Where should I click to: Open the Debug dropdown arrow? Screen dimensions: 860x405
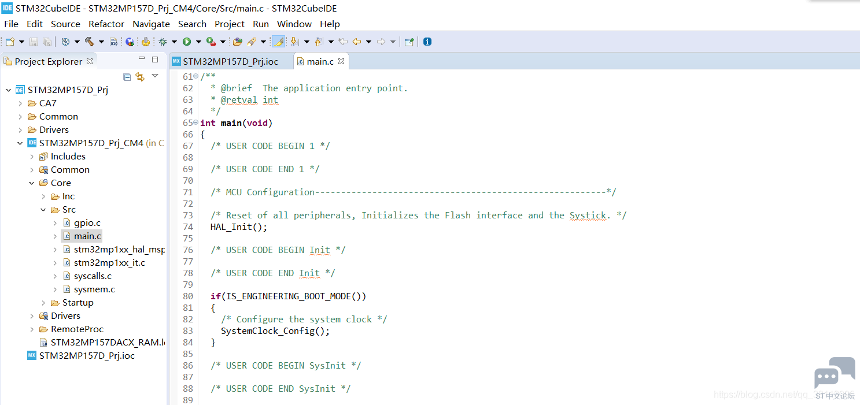click(174, 42)
